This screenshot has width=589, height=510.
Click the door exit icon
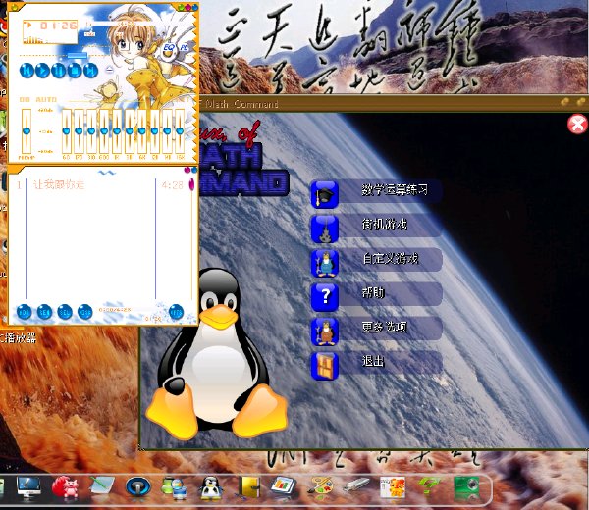[x=325, y=366]
